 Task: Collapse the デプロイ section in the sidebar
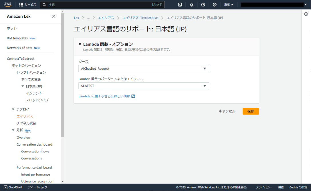tap(13, 109)
